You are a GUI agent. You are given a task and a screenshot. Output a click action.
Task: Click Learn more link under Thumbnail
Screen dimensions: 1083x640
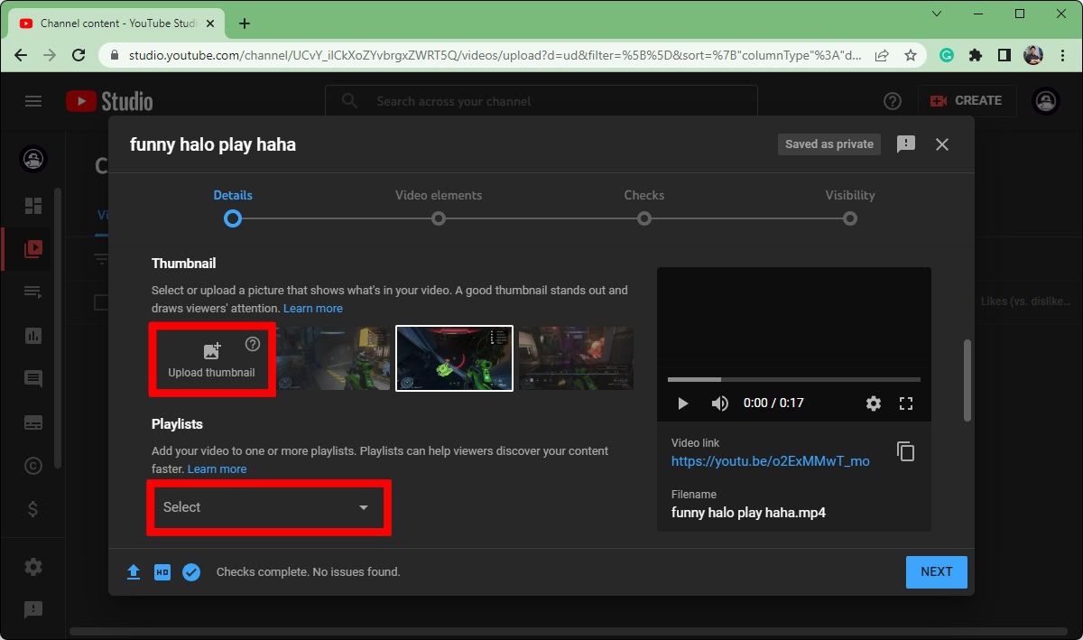(x=312, y=309)
